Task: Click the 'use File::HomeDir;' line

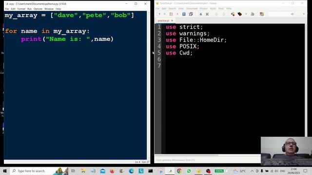Action: (x=196, y=40)
